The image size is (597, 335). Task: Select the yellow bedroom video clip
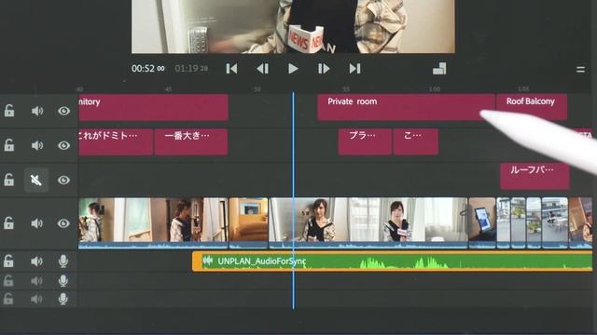(248, 222)
